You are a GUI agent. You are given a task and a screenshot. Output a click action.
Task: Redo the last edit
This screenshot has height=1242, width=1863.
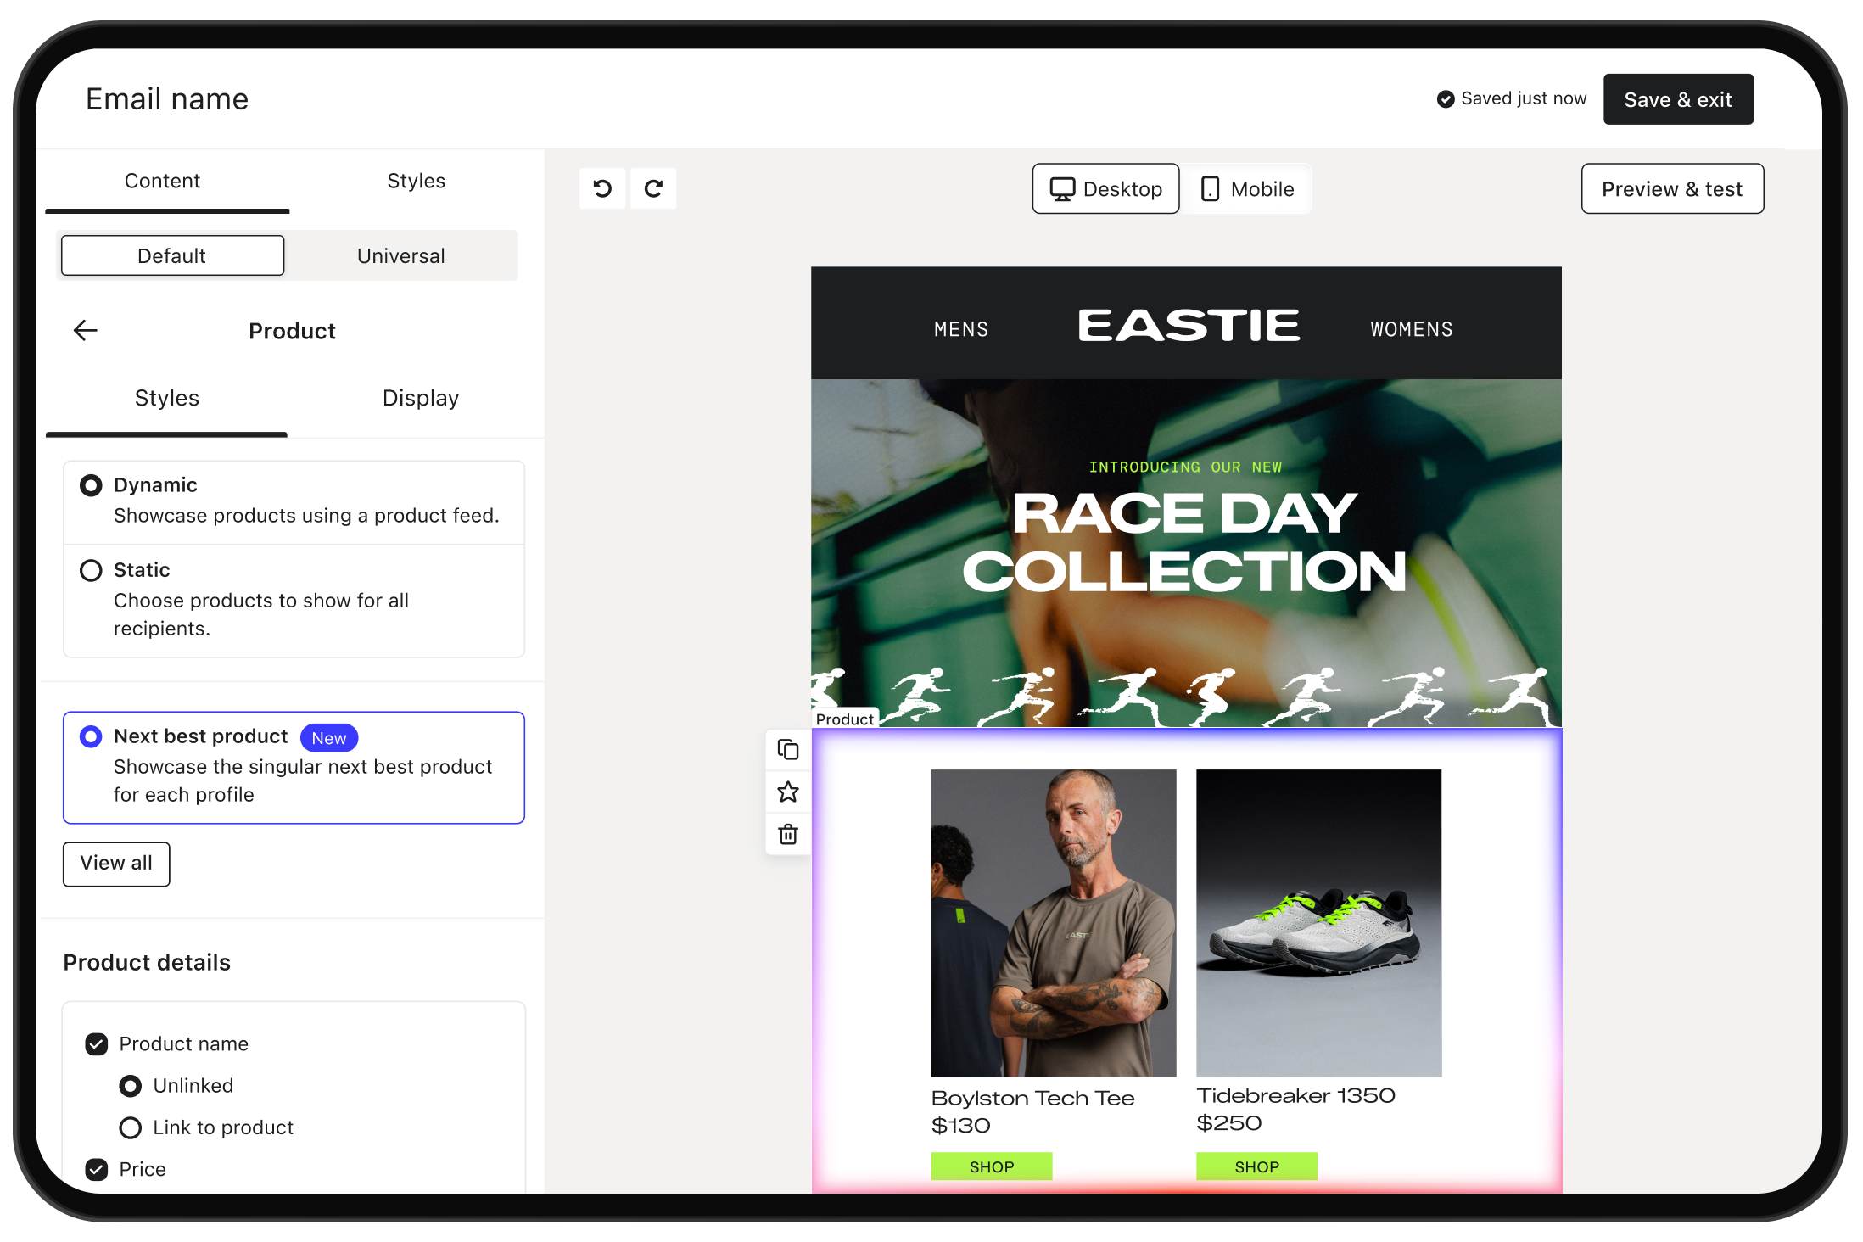[653, 188]
